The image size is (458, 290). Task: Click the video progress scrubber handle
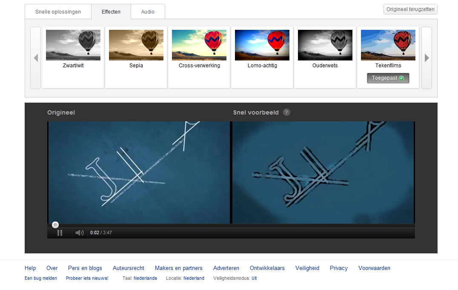tap(55, 224)
